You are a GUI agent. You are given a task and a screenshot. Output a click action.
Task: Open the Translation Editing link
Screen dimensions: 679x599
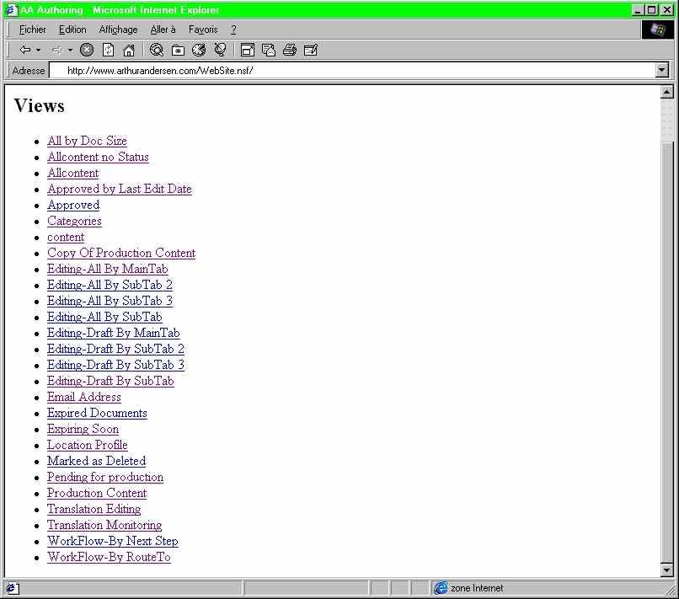tap(94, 510)
